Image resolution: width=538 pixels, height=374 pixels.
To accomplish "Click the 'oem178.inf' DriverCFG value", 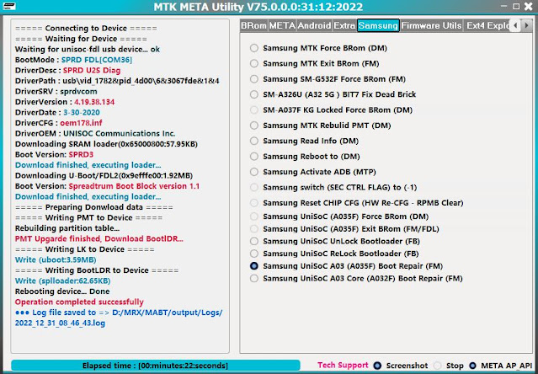I will pyautogui.click(x=81, y=123).
